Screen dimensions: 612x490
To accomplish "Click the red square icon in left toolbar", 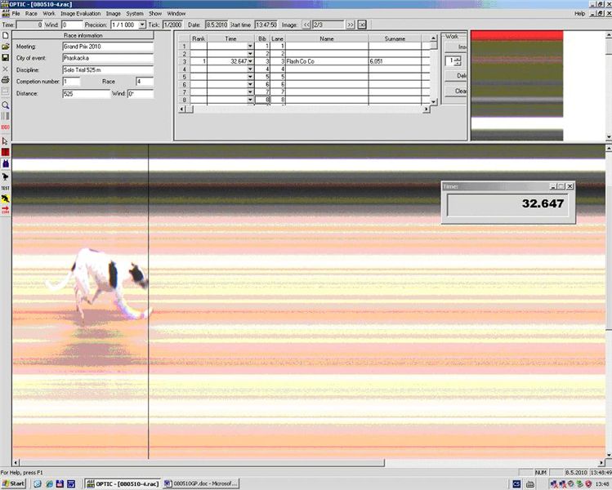I will pos(6,152).
